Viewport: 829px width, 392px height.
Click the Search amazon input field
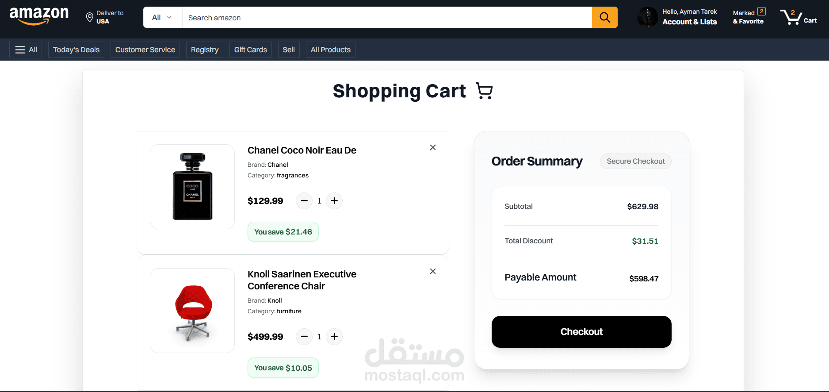(x=386, y=18)
